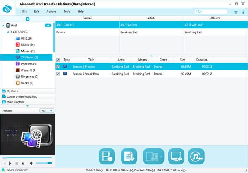Click the TV preview thumbnail
This screenshot has height=173, width=248.
pos(28,134)
